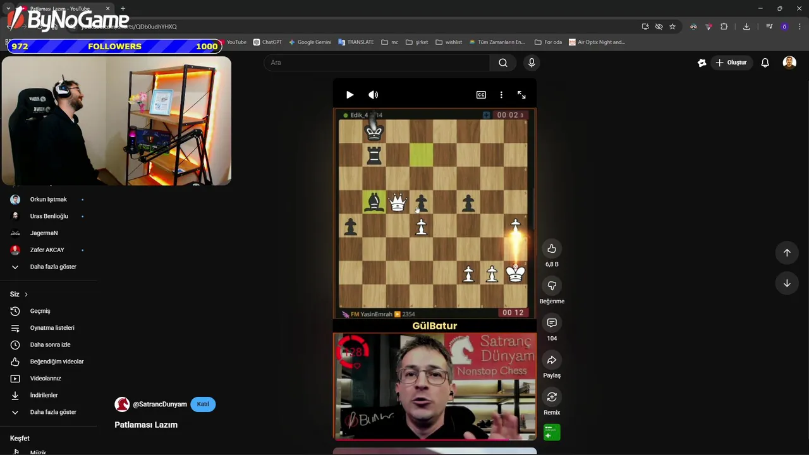Open the TRANSLATE bookmark

tap(356, 42)
